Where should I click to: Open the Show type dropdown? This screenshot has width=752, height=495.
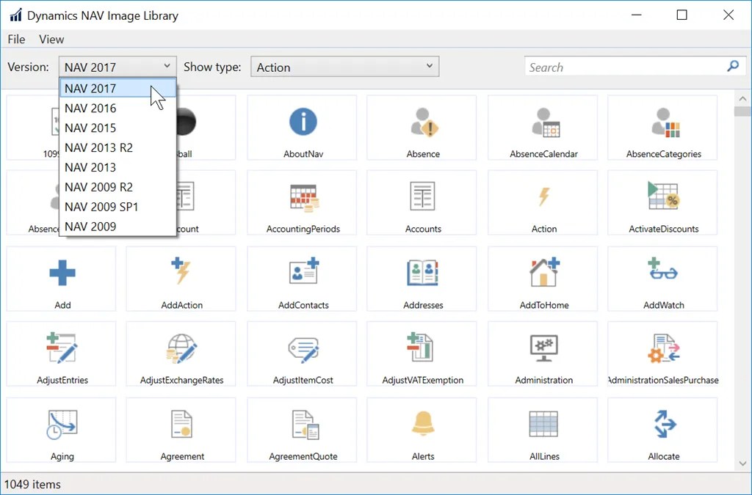pos(345,67)
